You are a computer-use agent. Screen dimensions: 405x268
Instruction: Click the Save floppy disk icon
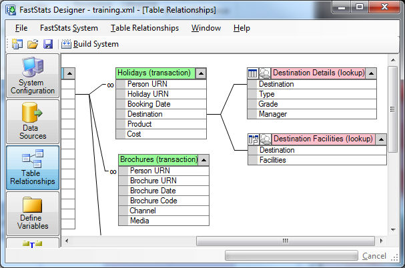tap(48, 44)
